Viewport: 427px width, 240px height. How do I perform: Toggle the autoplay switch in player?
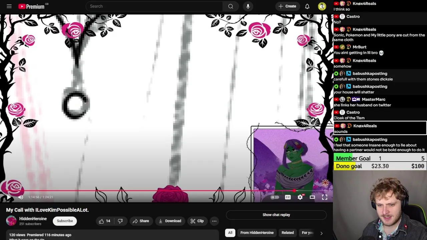click(274, 197)
